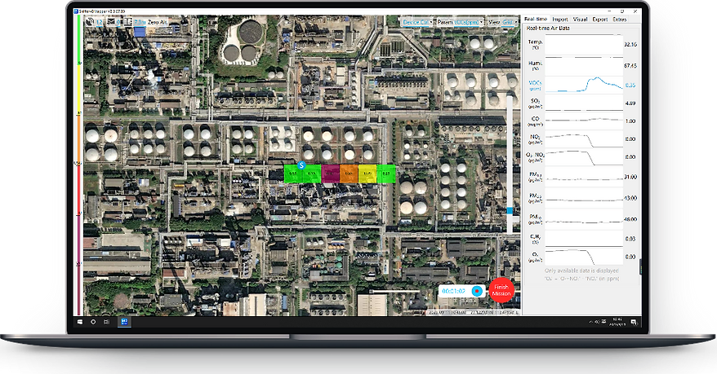This screenshot has width=717, height=374.
Task: Select the purple grid cell on map
Action: 329,173
